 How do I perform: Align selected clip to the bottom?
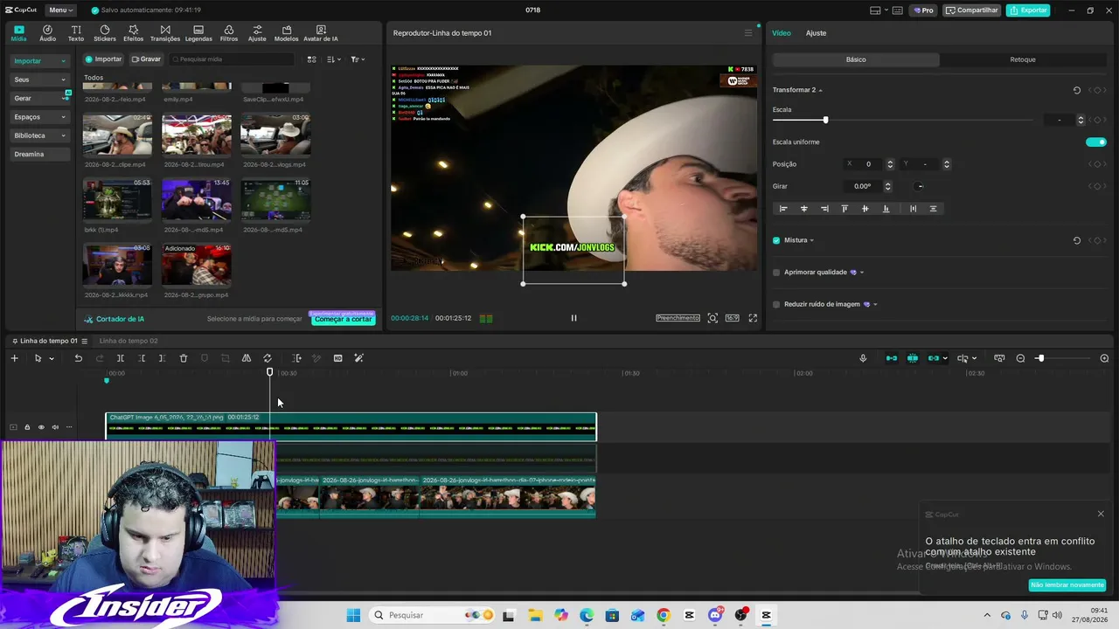(x=886, y=209)
